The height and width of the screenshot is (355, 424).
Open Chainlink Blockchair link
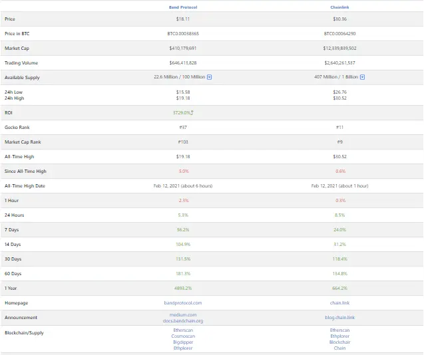click(x=339, y=342)
